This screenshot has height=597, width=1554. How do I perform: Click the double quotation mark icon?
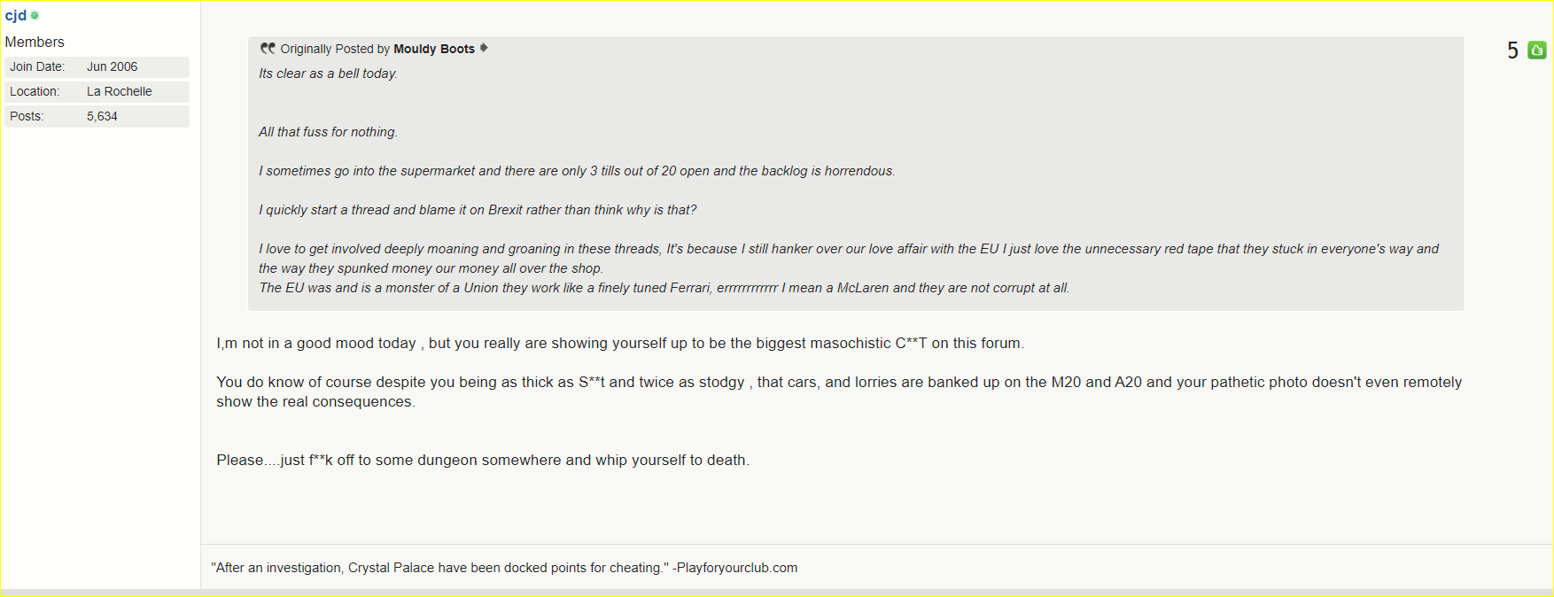click(x=268, y=48)
